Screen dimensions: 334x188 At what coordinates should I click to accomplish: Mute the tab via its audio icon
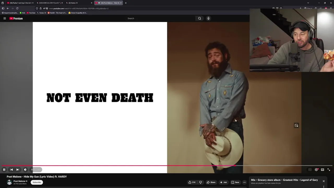pos(99,3)
